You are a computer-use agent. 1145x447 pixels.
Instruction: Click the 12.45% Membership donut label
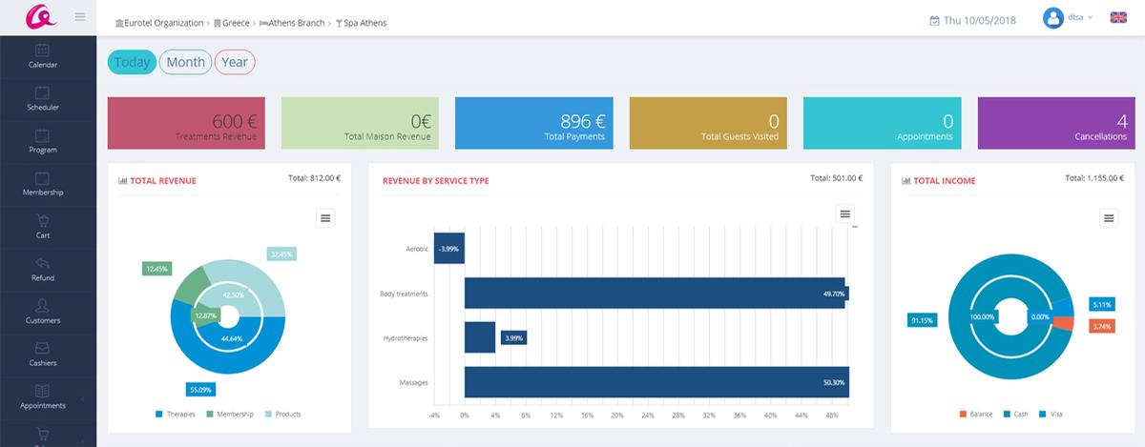pyautogui.click(x=156, y=269)
